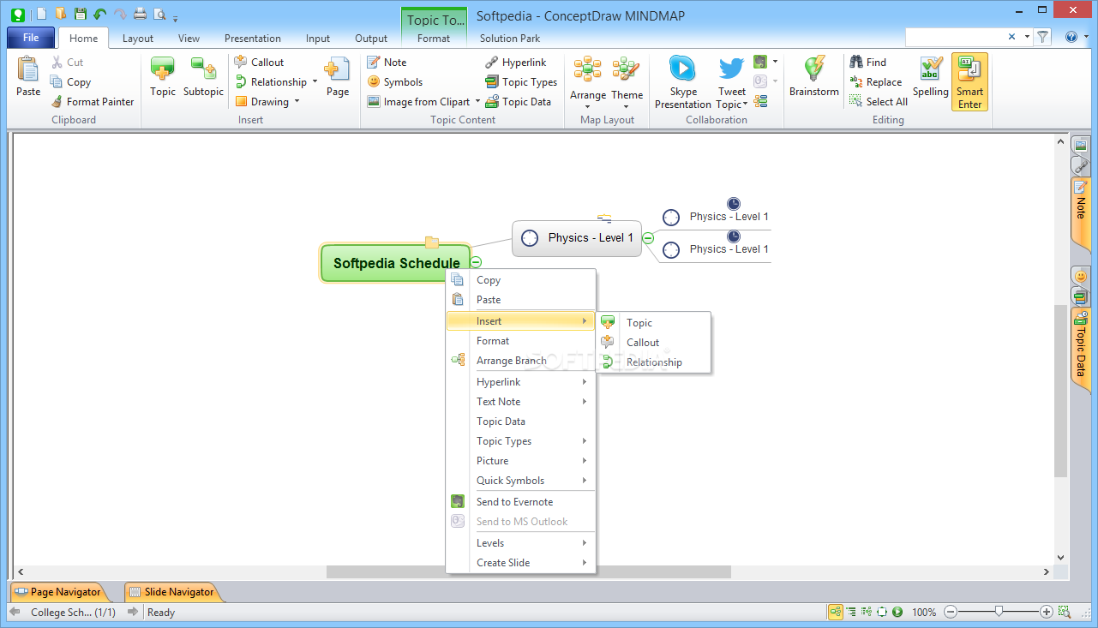Viewport: 1098px width, 628px height.
Task: Expand the Image from Clipart dropdown
Action: coord(477,101)
